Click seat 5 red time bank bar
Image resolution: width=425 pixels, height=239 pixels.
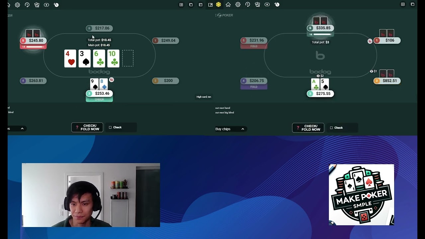coord(33,46)
